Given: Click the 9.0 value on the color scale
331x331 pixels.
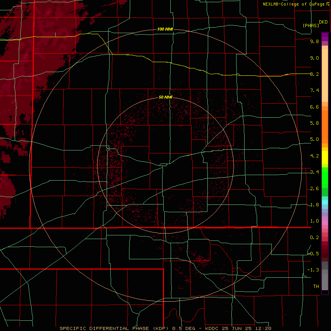Looking at the screenshot, I should pos(314,58).
